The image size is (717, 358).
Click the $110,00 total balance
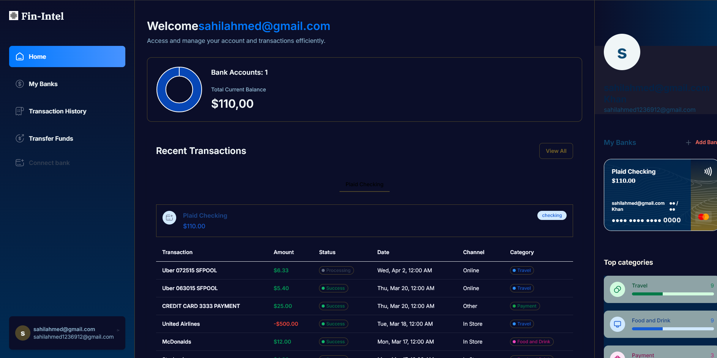232,104
